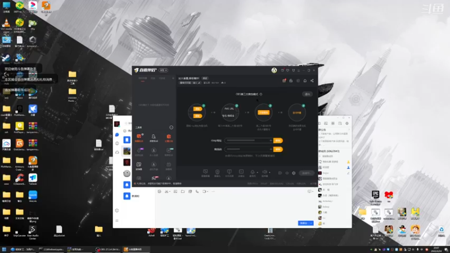Open the bell notification contact in chat list
This screenshot has height=253, width=450.
pyautogui.click(x=127, y=196)
